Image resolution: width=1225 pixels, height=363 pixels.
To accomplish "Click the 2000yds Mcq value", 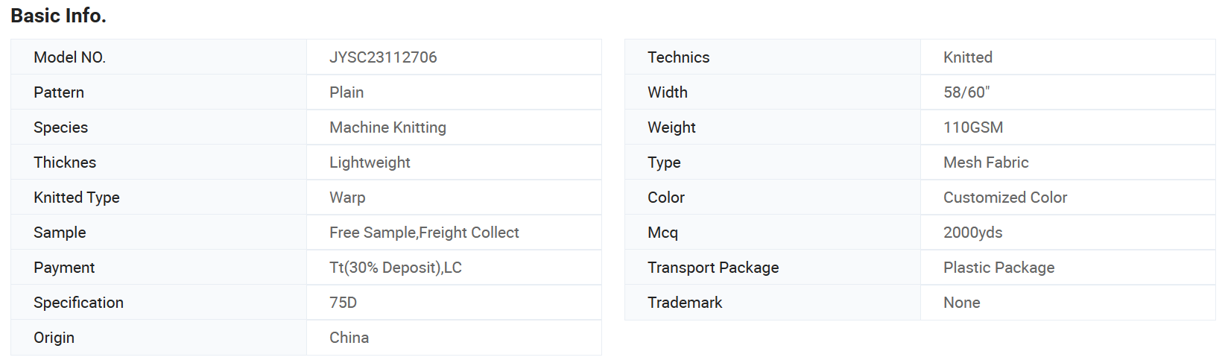I will click(x=972, y=233).
